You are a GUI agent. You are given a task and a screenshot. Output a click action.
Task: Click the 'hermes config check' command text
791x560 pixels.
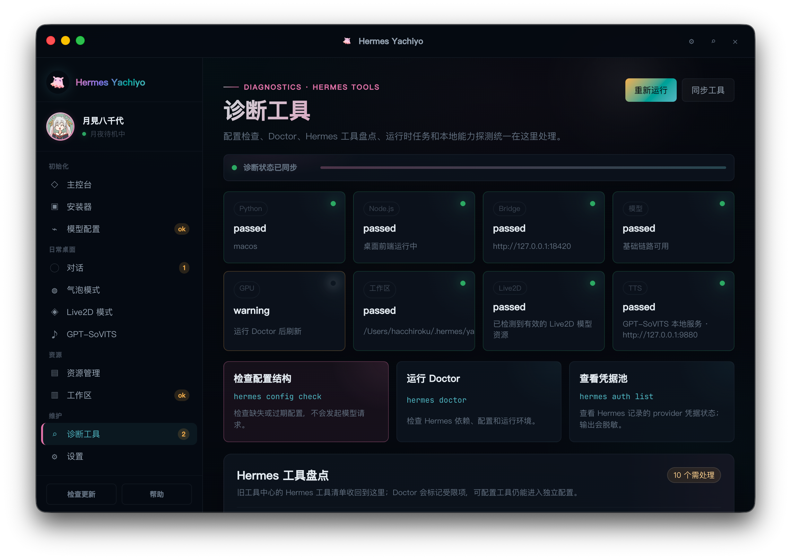(277, 397)
